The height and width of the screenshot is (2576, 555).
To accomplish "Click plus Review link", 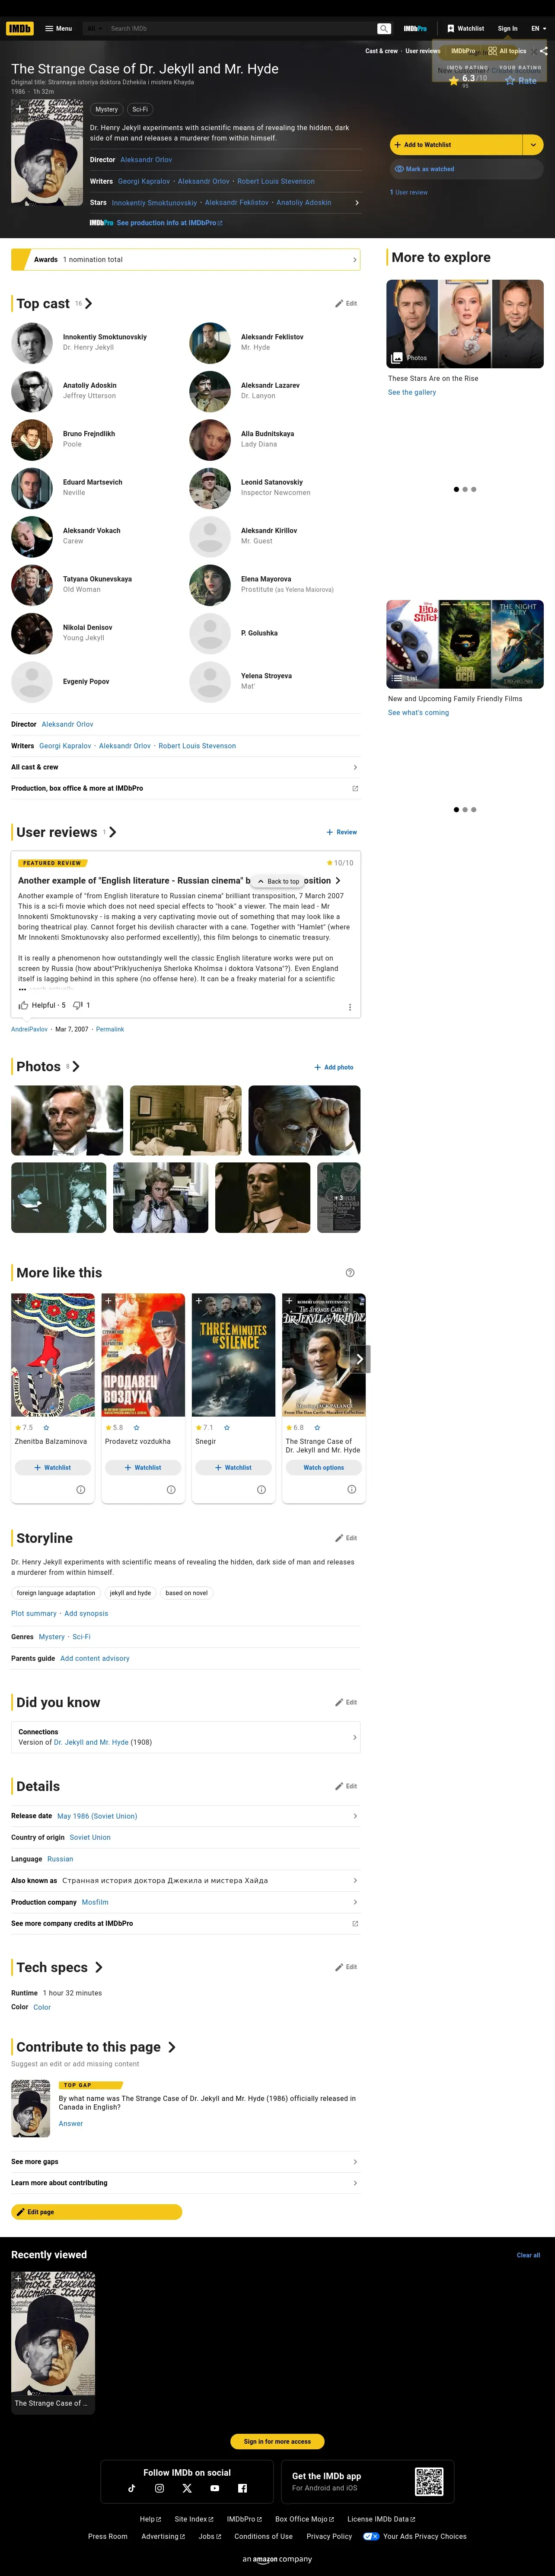I will 342,832.
